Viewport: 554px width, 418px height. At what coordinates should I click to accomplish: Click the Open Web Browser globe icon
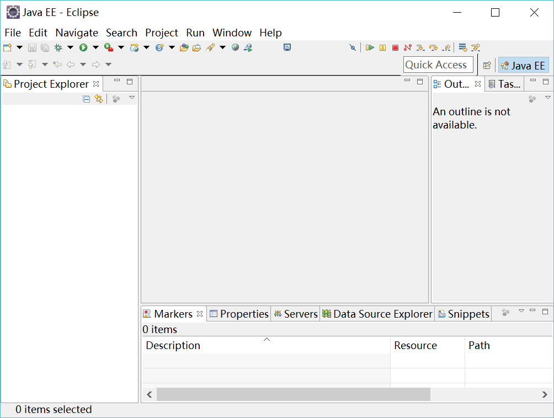pyautogui.click(x=235, y=47)
